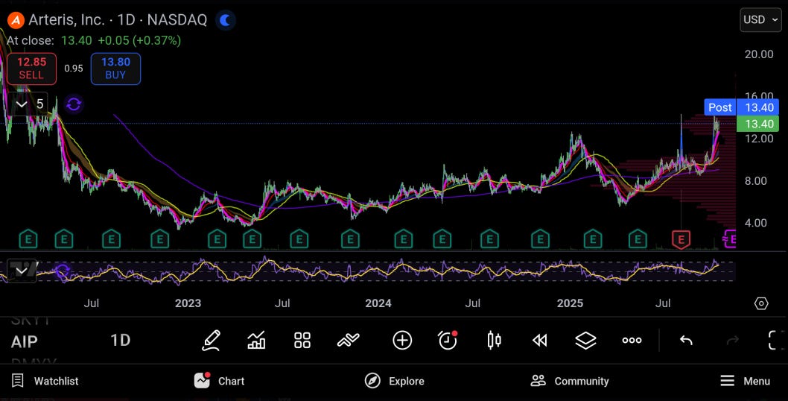Open the red earnings E marker
The image size is (788, 401).
pyautogui.click(x=681, y=239)
